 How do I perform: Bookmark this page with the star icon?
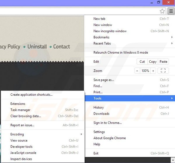tap(162, 11)
